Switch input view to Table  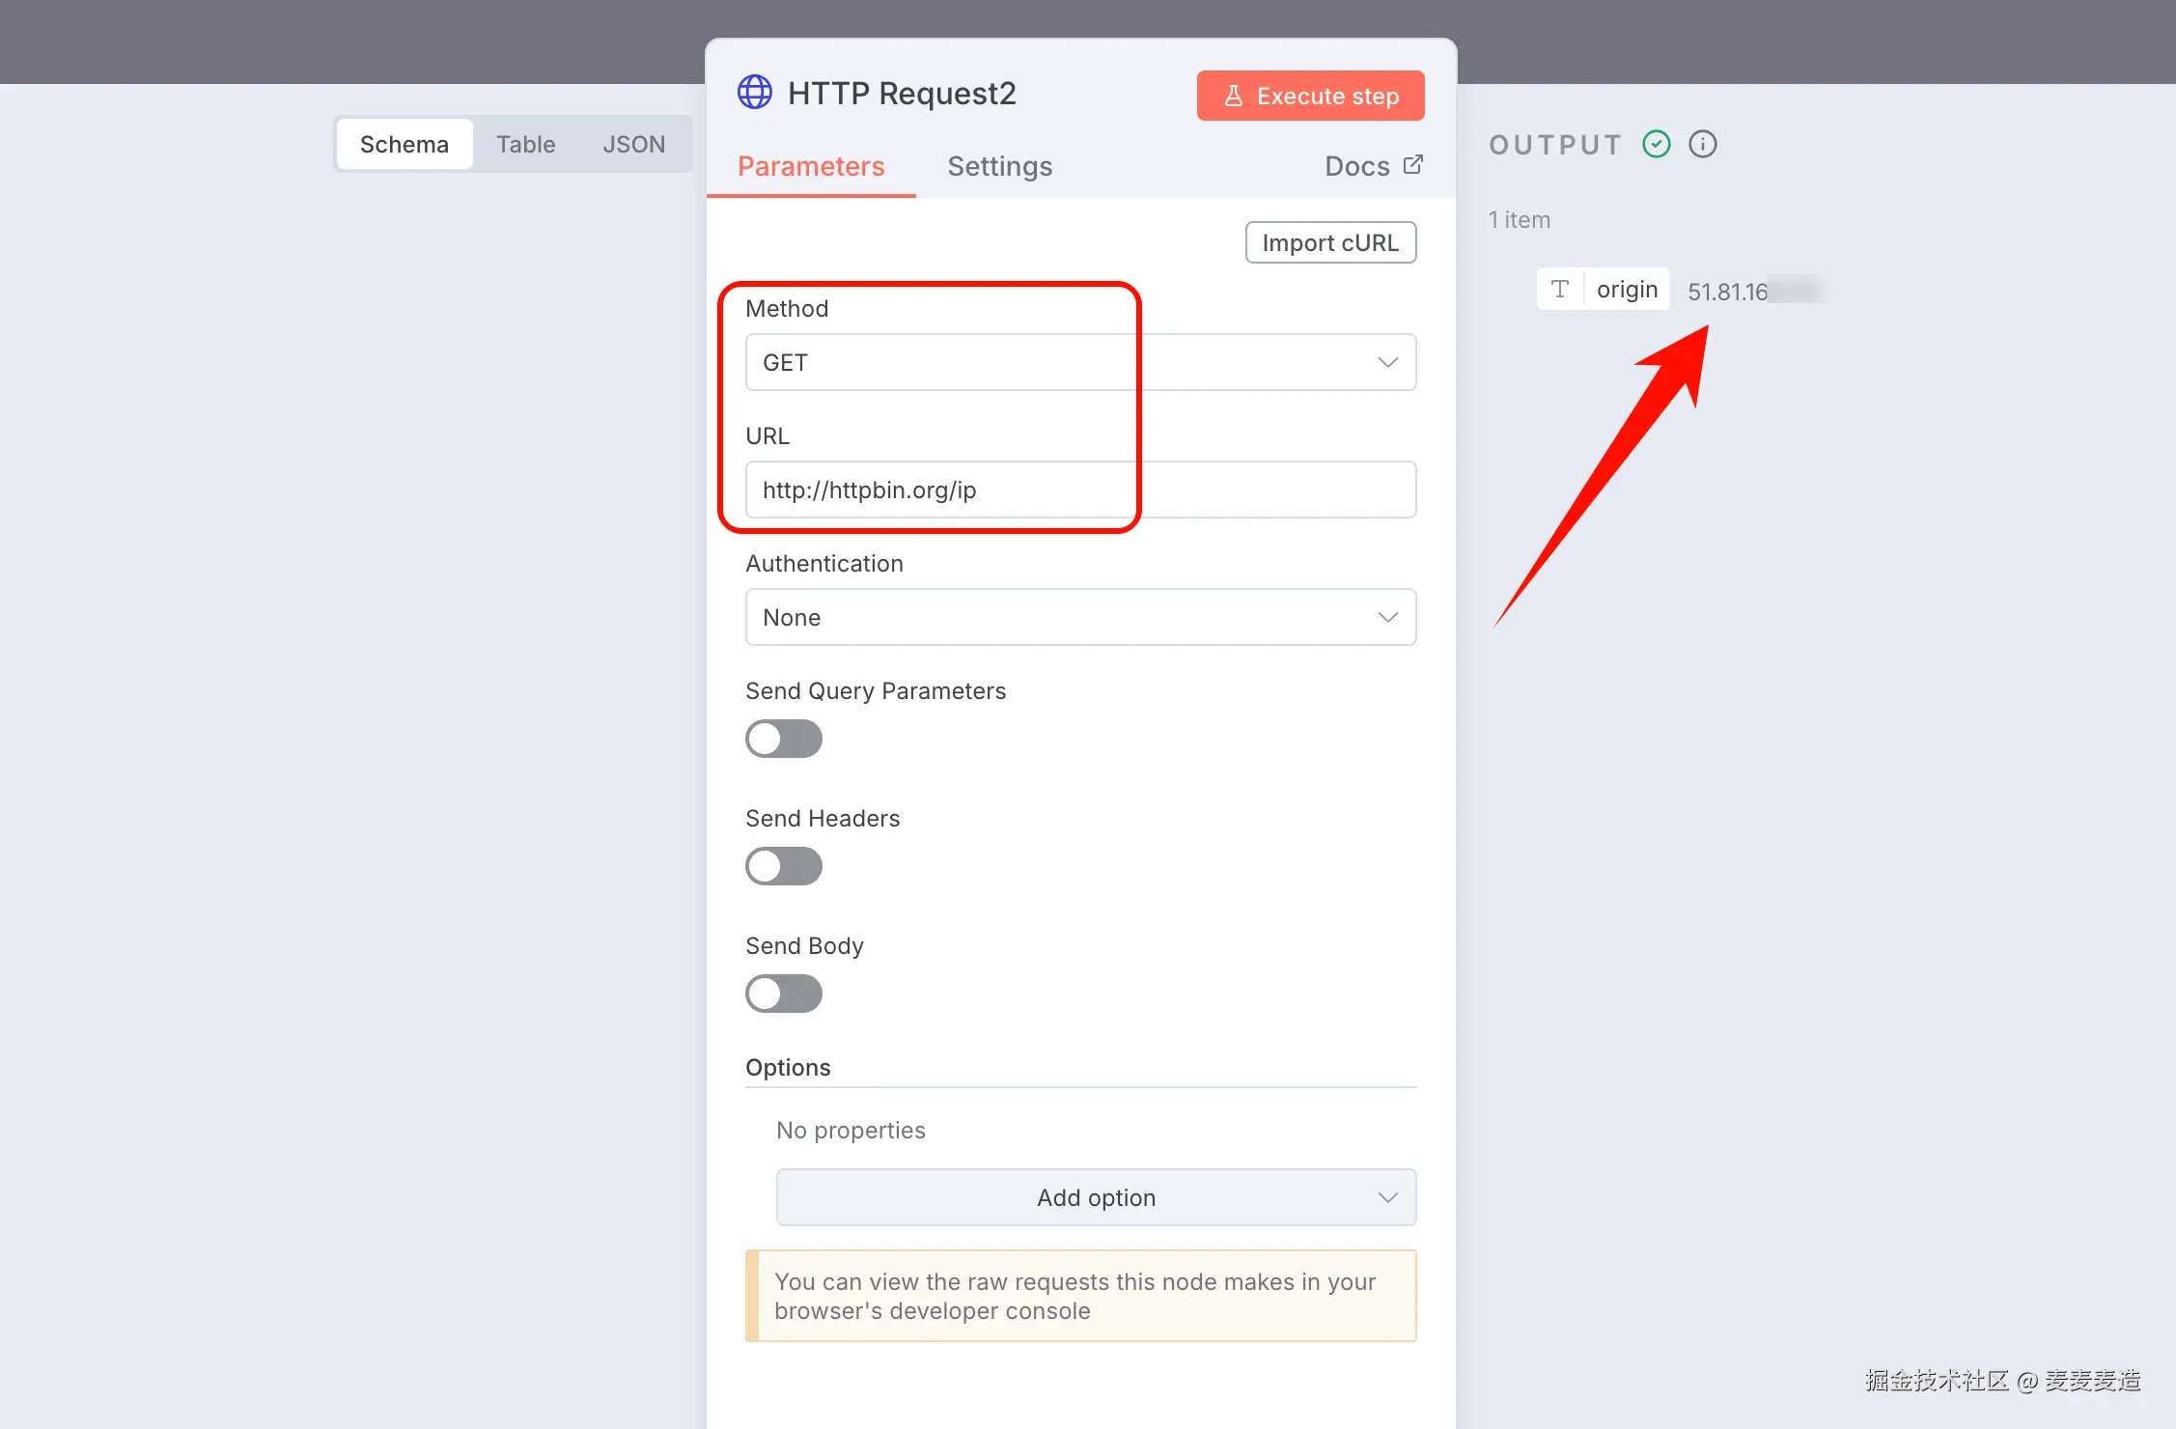pyautogui.click(x=525, y=144)
